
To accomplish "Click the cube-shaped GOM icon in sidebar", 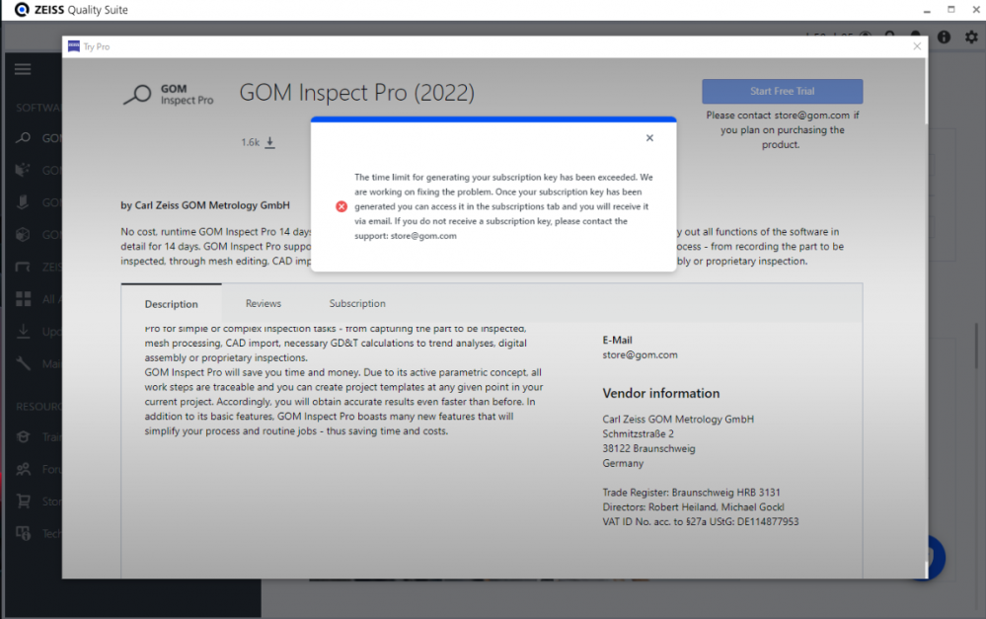I will [x=24, y=235].
